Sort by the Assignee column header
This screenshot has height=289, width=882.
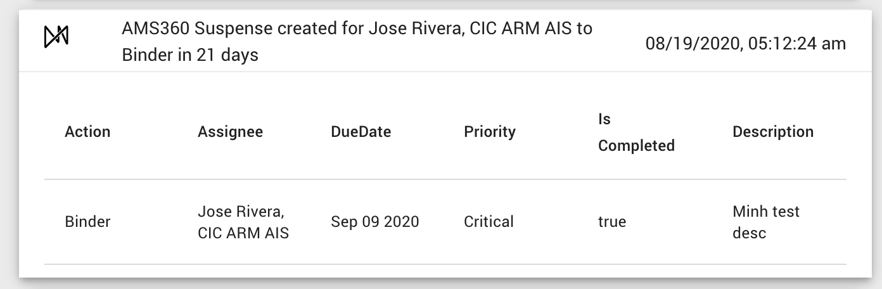[x=230, y=132]
